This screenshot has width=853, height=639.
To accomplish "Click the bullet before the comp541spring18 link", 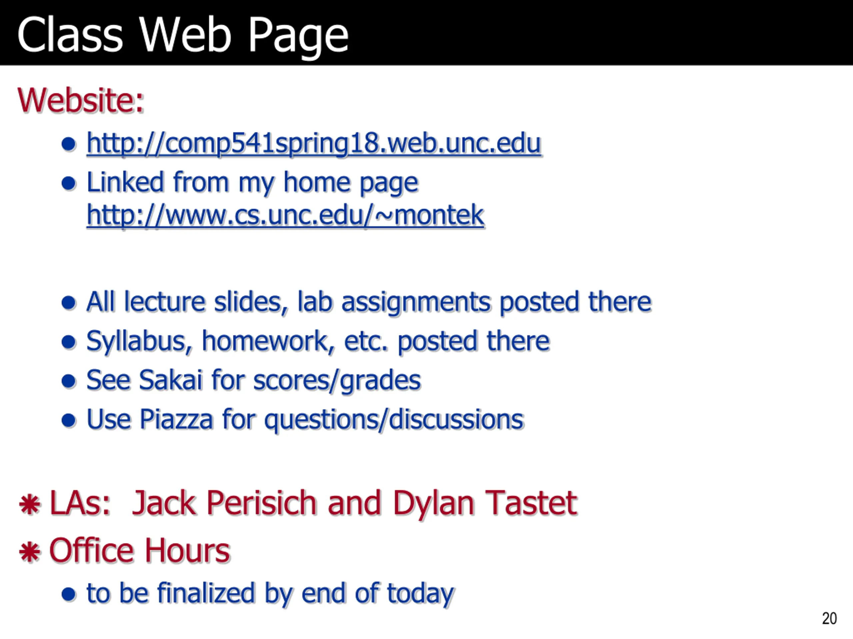I will [69, 144].
